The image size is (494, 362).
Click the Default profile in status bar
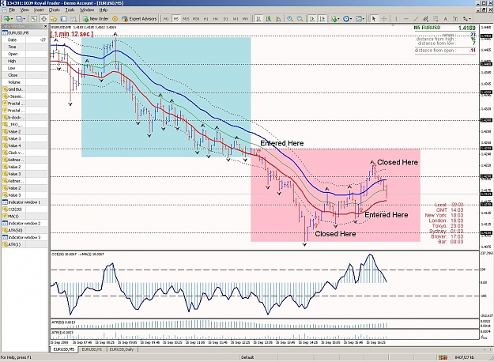point(247,357)
